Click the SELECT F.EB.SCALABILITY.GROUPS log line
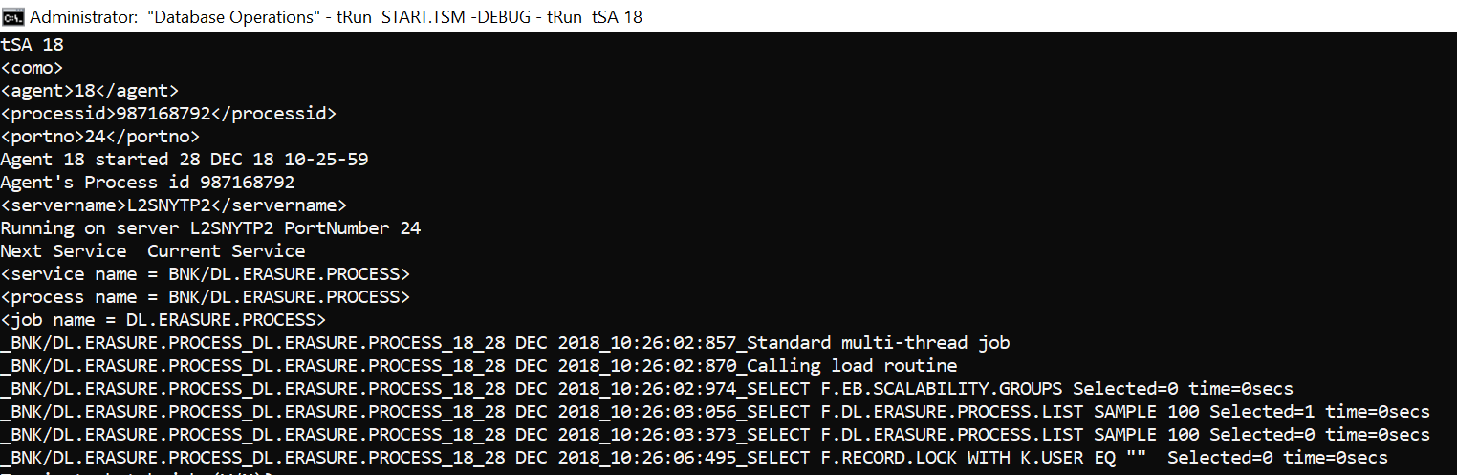1457x475 pixels. click(646, 389)
